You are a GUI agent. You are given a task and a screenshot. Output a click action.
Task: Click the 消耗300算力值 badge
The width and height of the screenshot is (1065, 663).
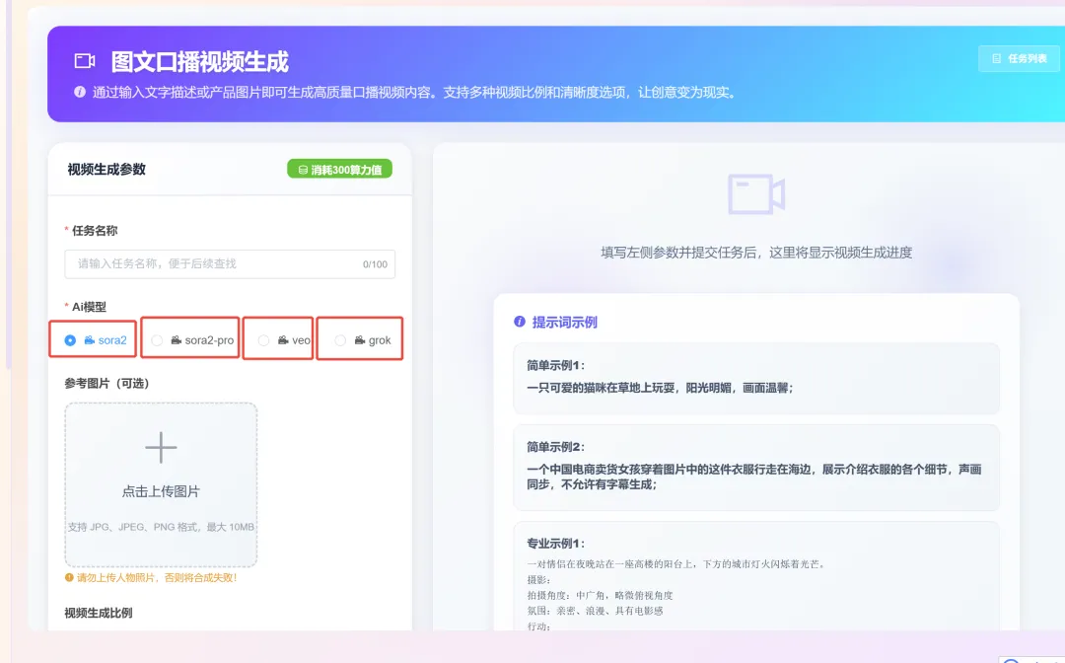click(x=339, y=169)
